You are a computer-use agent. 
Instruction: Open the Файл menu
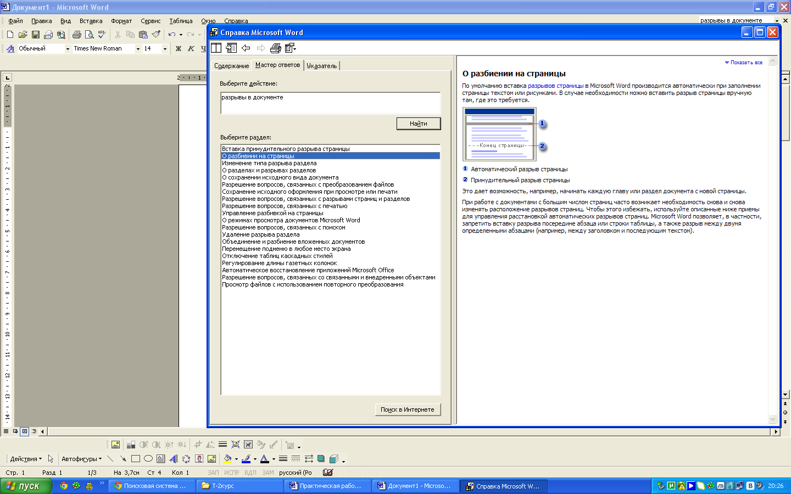click(x=15, y=21)
